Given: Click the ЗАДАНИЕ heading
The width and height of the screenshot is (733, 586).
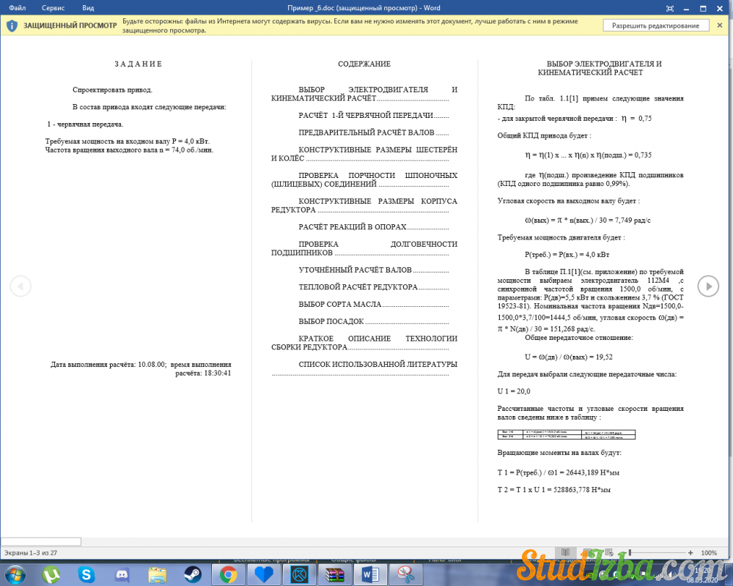Looking at the screenshot, I should click(139, 64).
